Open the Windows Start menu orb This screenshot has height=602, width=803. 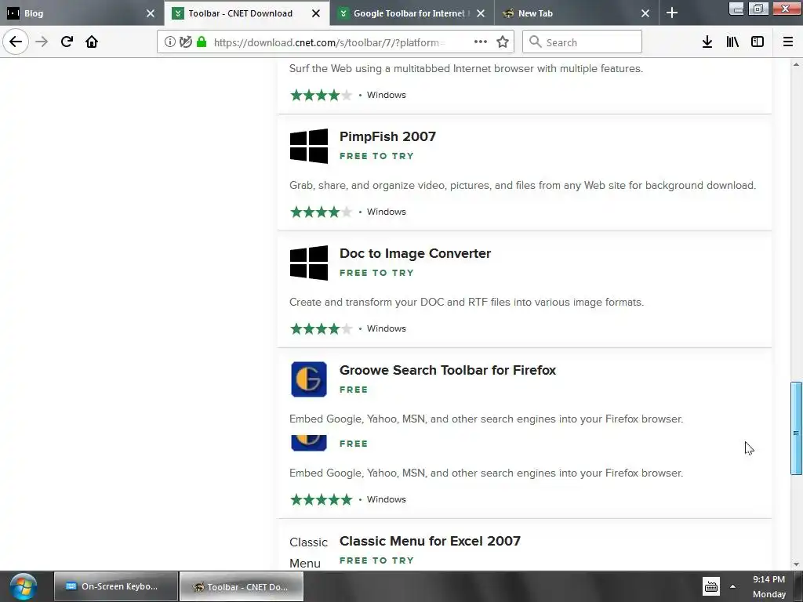pyautogui.click(x=23, y=586)
